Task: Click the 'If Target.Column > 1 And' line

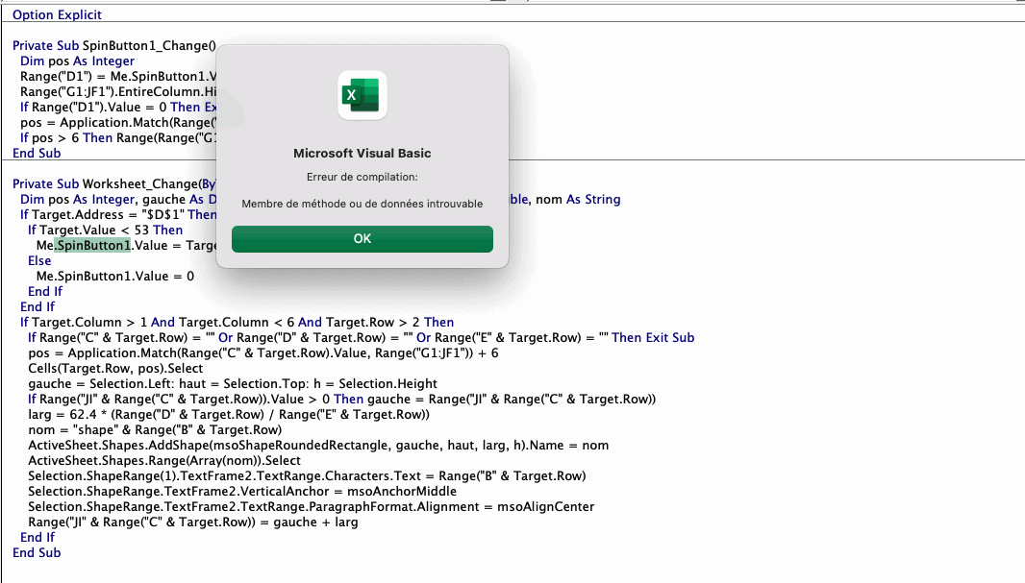Action: 237,323
